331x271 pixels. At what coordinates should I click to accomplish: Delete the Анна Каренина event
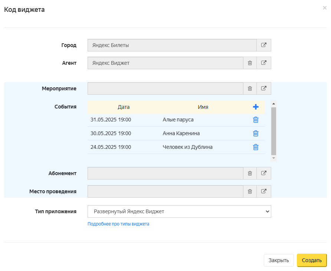[256, 133]
